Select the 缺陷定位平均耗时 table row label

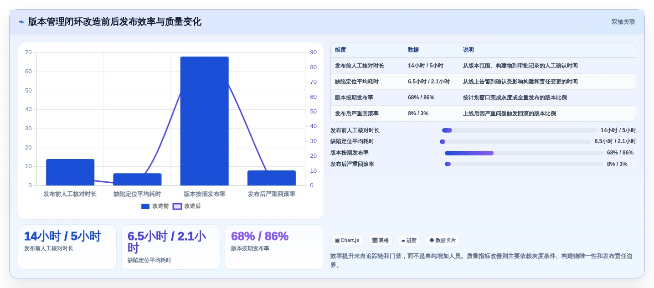[357, 82]
